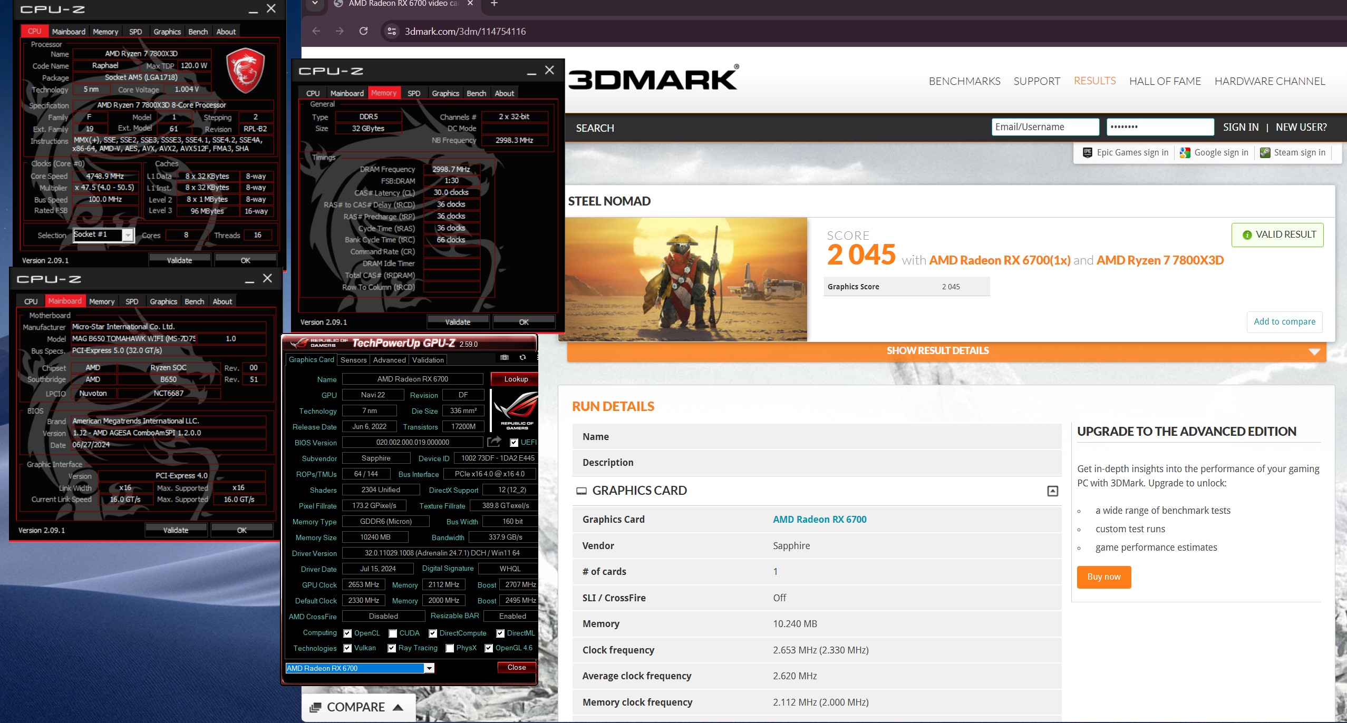
Task: Toggle the DirectML checkbox
Action: tap(500, 633)
